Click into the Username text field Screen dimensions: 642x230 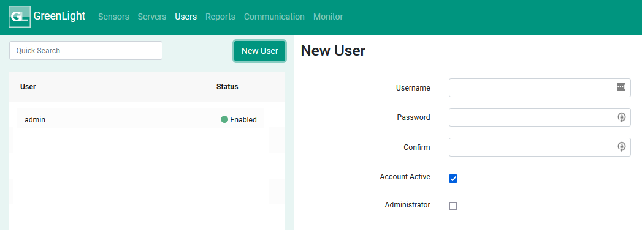[x=540, y=88]
